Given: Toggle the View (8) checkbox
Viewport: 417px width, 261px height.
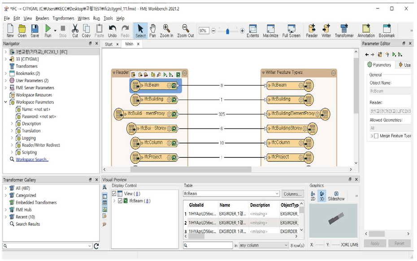Looking at the screenshot, I should pos(114,193).
